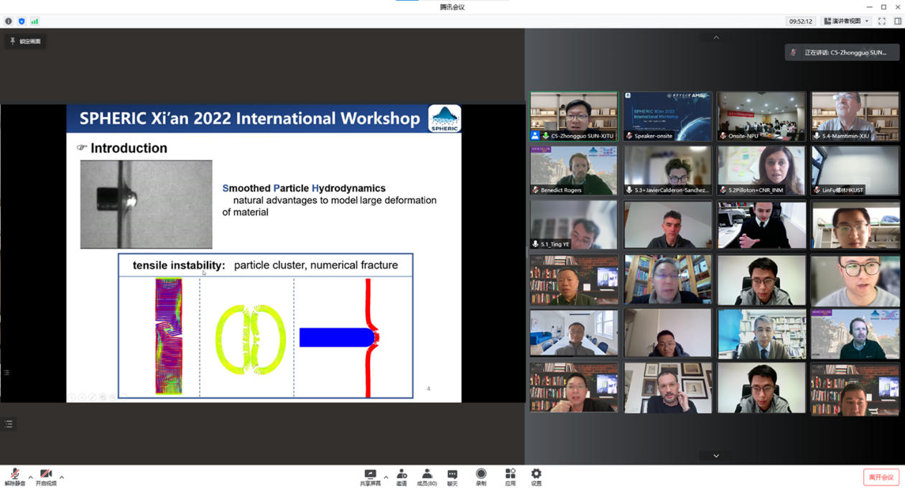Turn on the camera (开启视频)
This screenshot has width=905, height=489.
(46, 477)
